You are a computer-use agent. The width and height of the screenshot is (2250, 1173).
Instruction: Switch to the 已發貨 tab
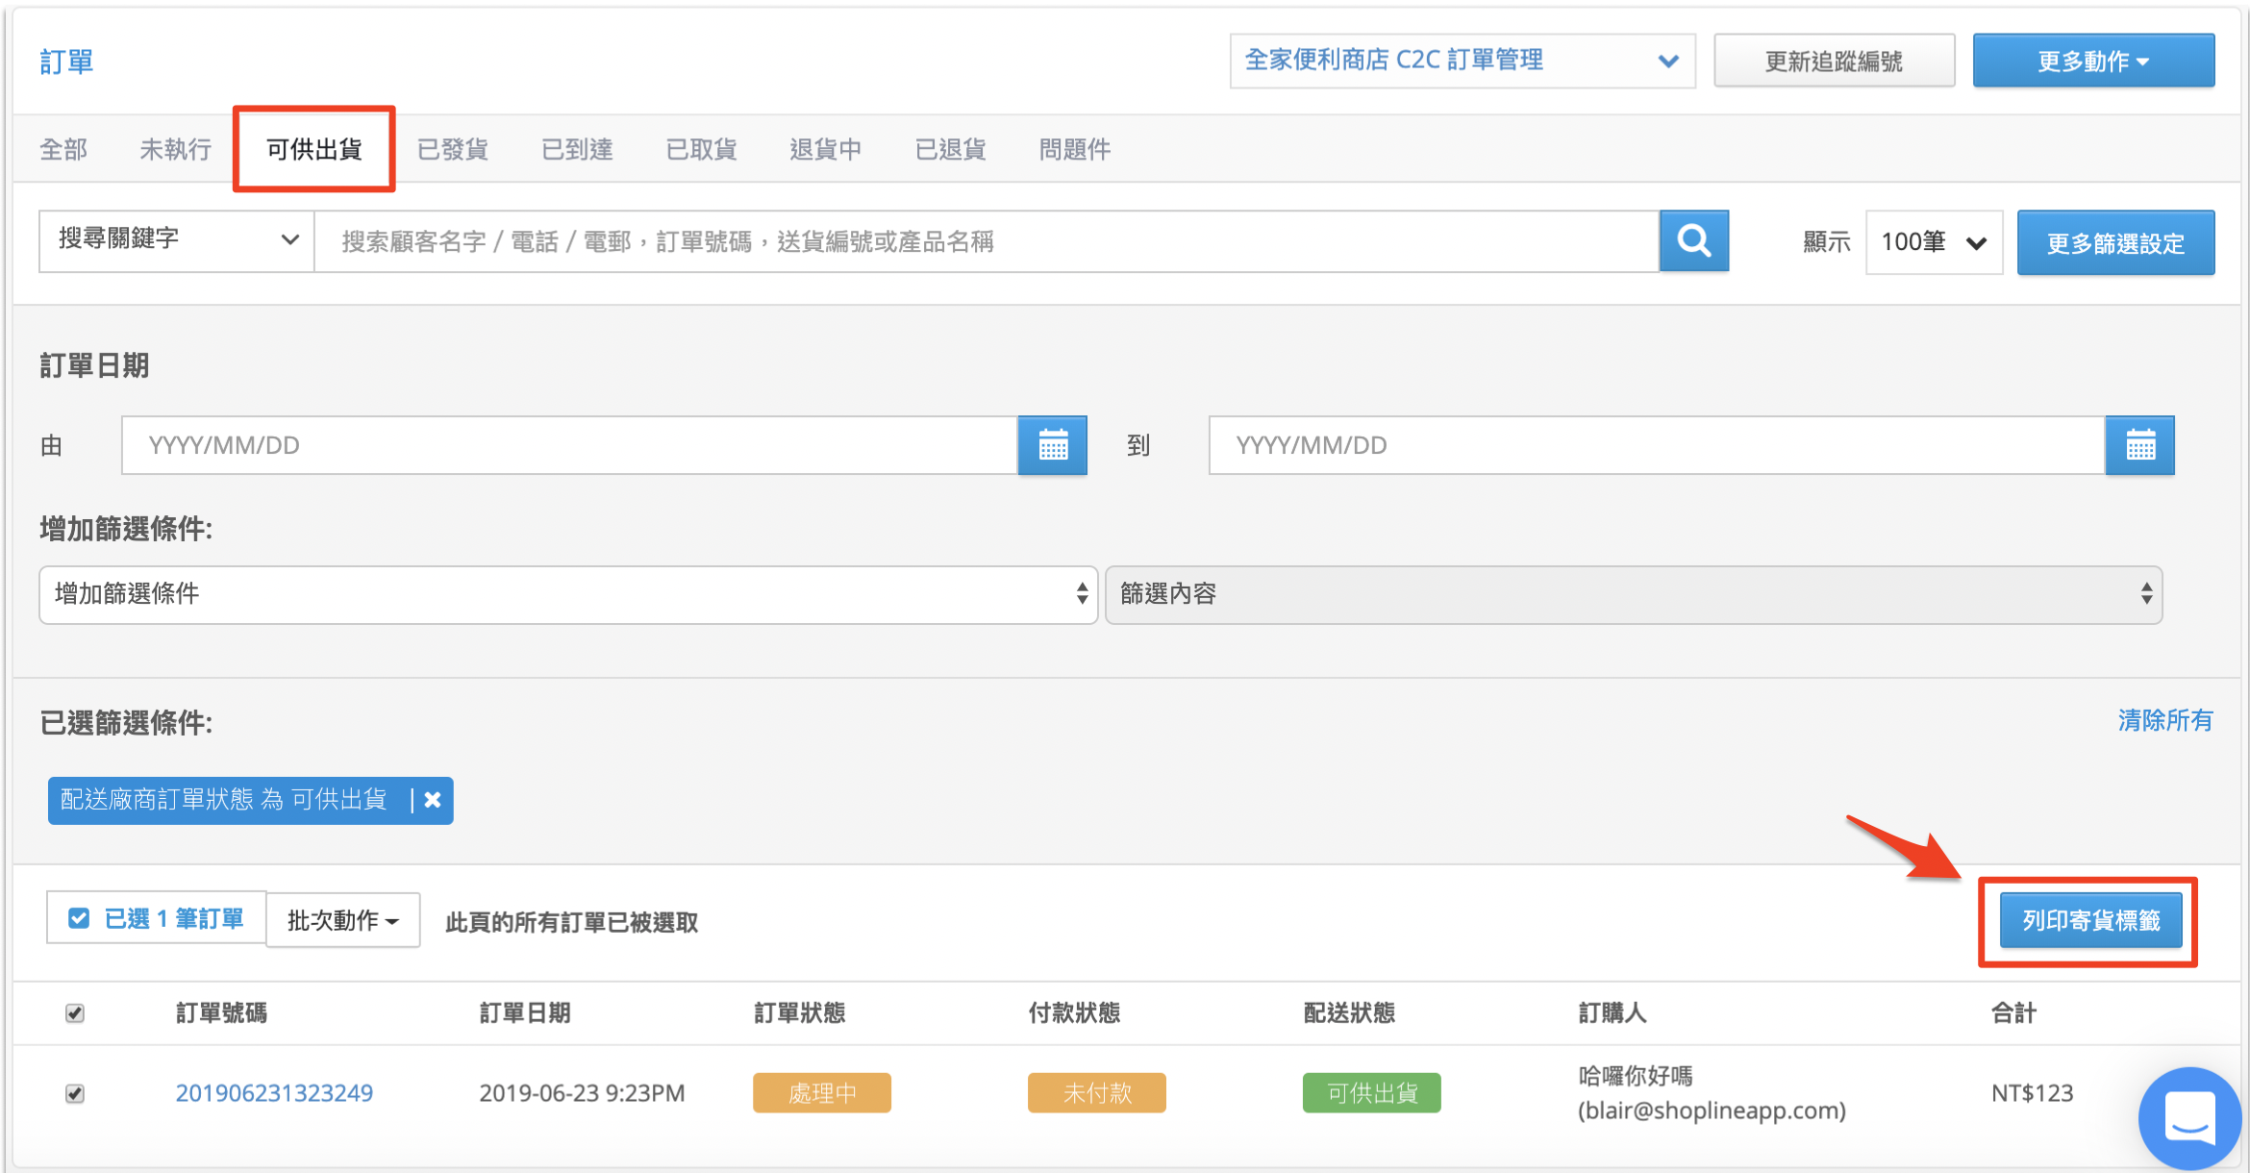point(453,149)
